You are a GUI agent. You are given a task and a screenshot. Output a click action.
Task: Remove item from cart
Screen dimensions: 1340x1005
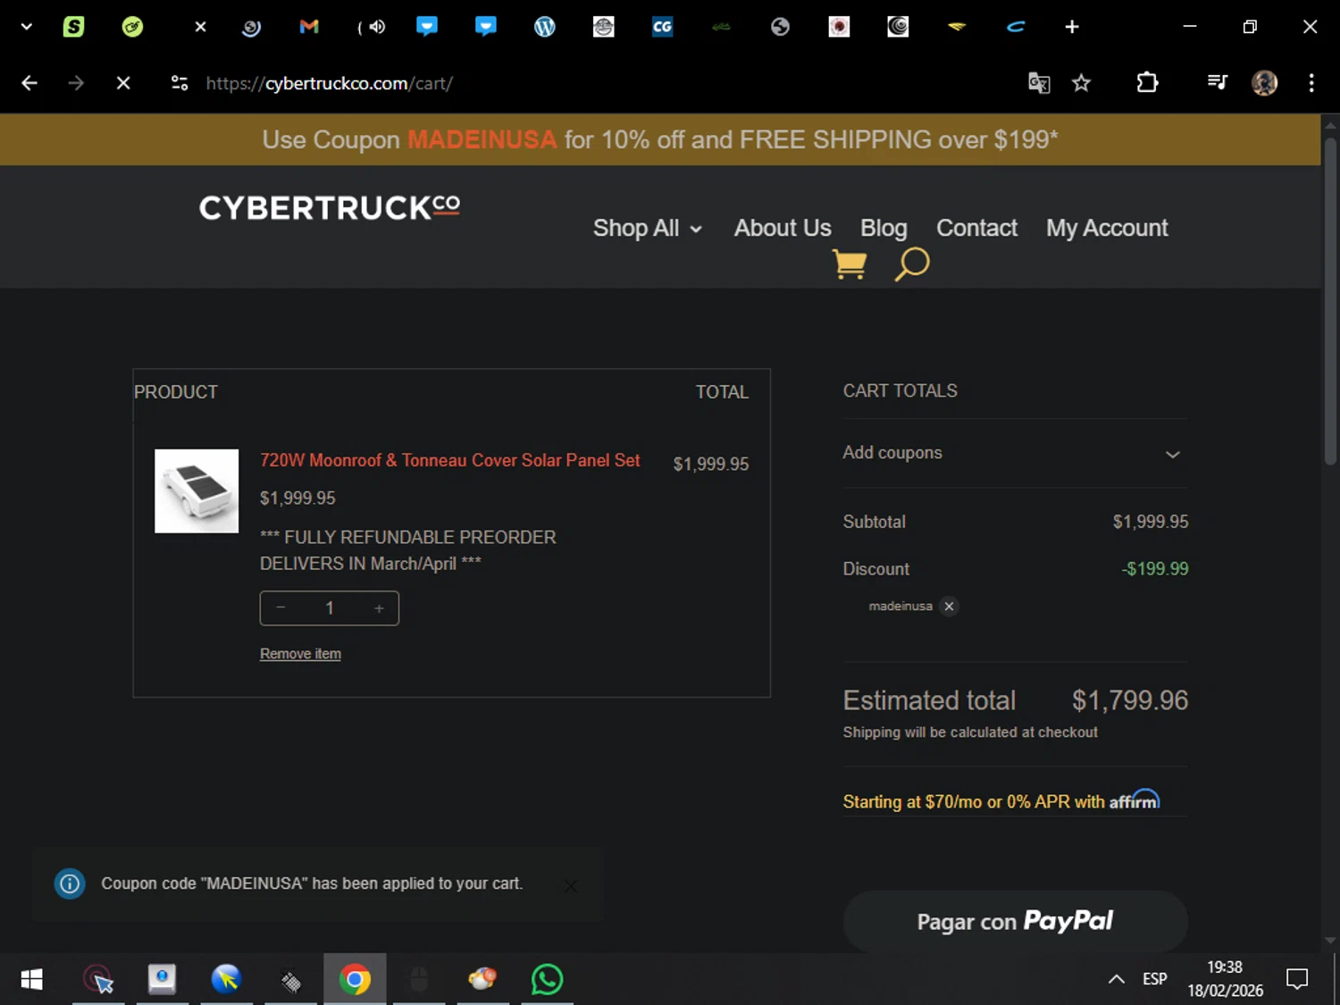click(300, 654)
